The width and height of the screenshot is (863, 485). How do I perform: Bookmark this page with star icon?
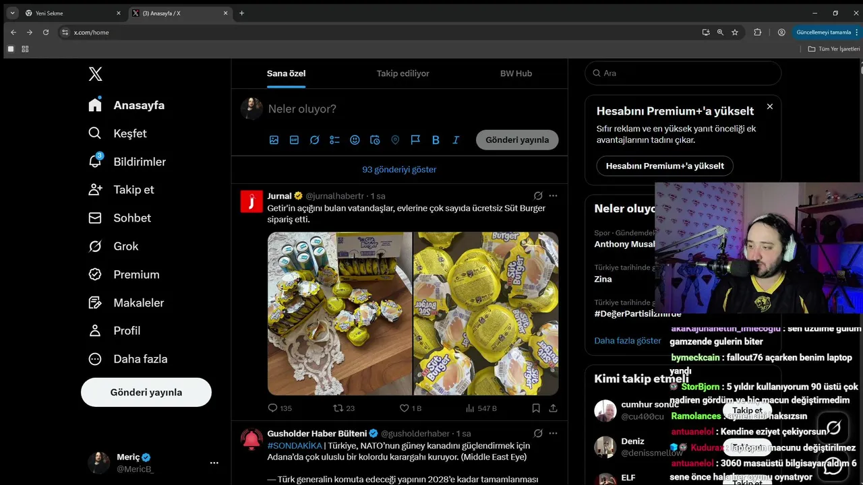[735, 32]
